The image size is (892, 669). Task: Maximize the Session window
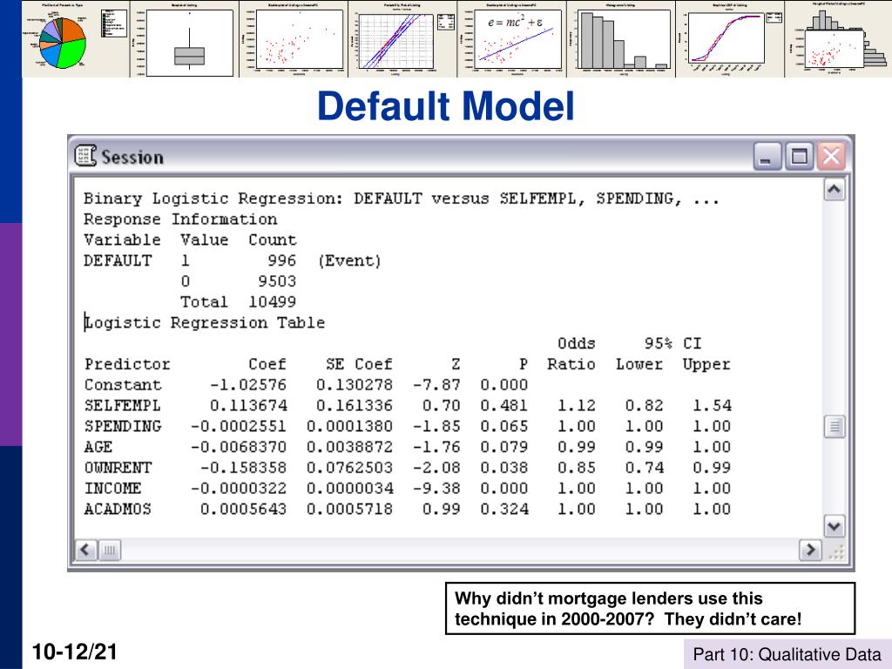pyautogui.click(x=800, y=156)
